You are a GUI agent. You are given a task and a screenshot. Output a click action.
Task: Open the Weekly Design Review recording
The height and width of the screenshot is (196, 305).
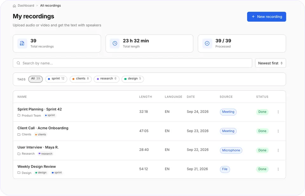click(x=37, y=167)
